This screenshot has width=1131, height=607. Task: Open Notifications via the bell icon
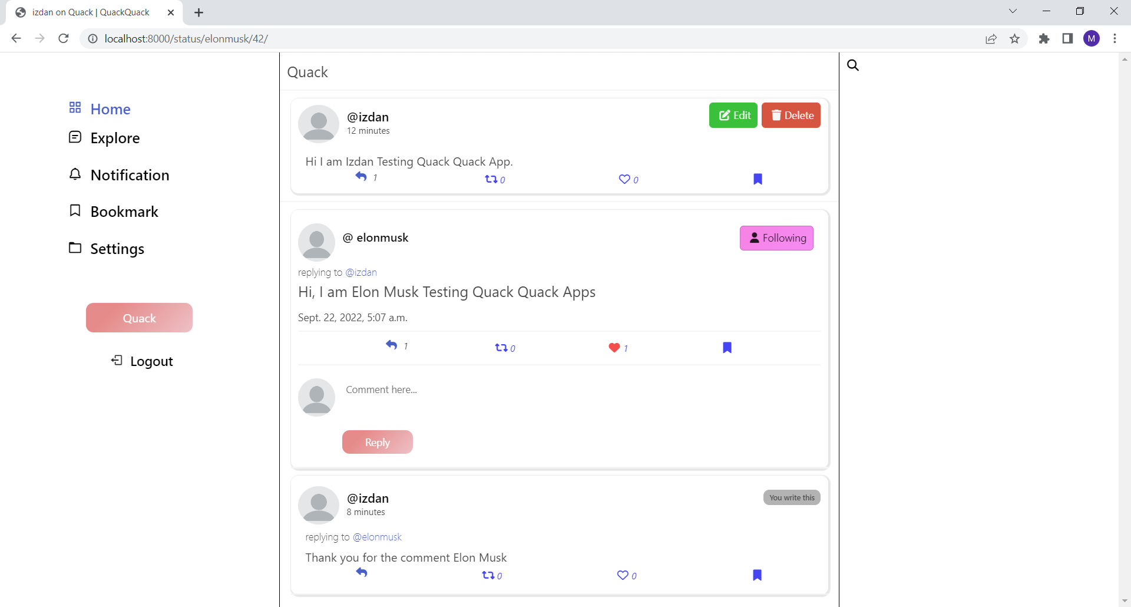[x=75, y=173]
